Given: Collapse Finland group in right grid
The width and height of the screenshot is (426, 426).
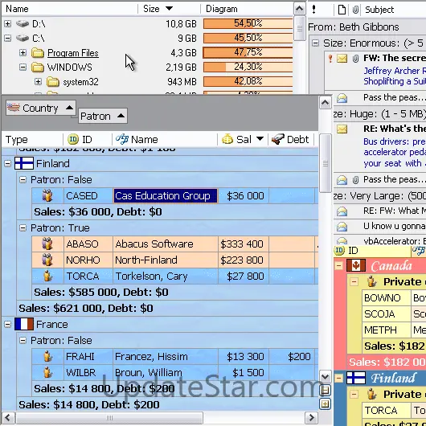Looking at the screenshot, I should pyautogui.click(x=338, y=379).
